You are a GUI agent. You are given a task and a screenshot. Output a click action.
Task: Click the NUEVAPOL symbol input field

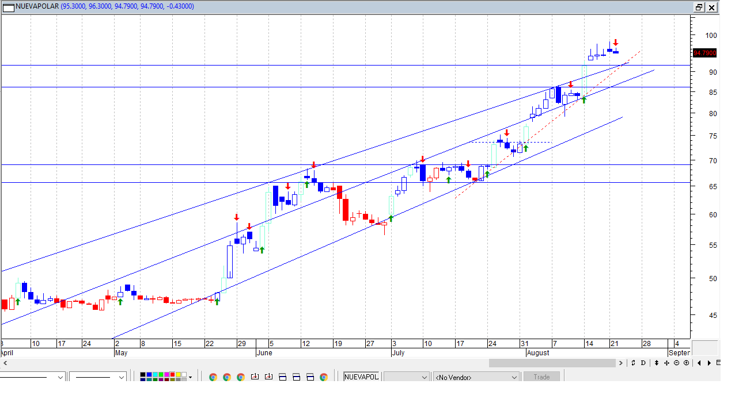coord(361,377)
